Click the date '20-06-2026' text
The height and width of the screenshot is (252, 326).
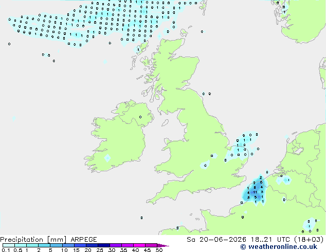[x=223, y=240]
